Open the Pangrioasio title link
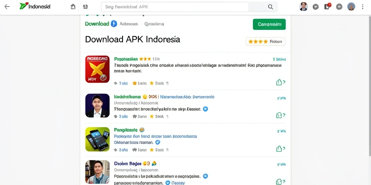Image resolution: width=371 pixels, height=185 pixels. pyautogui.click(x=126, y=130)
